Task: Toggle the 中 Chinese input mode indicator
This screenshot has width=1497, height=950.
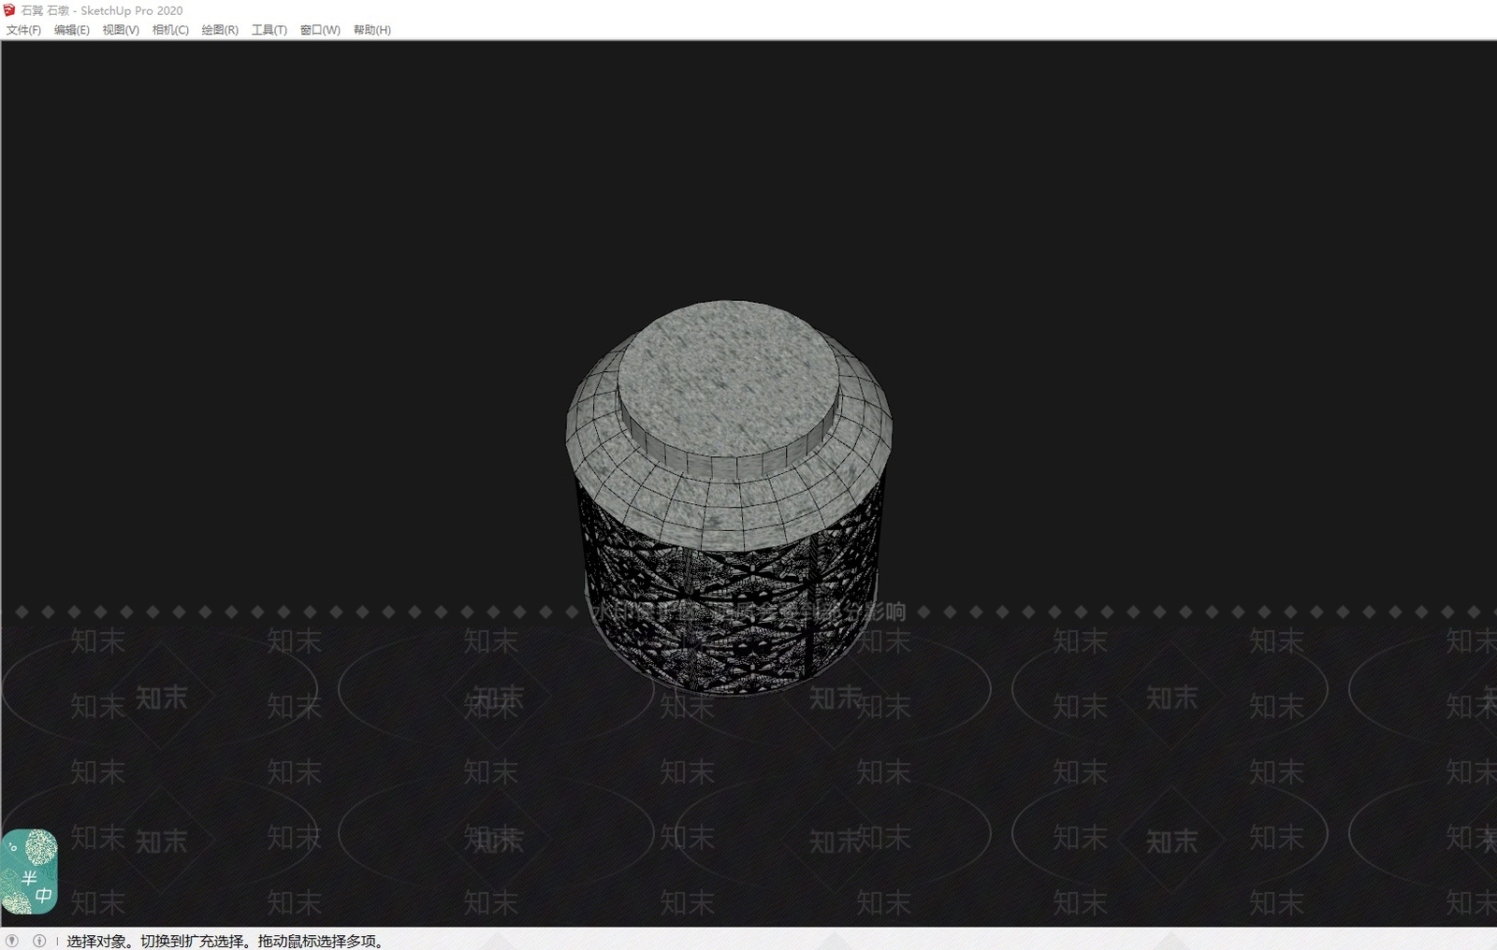Action: (44, 896)
